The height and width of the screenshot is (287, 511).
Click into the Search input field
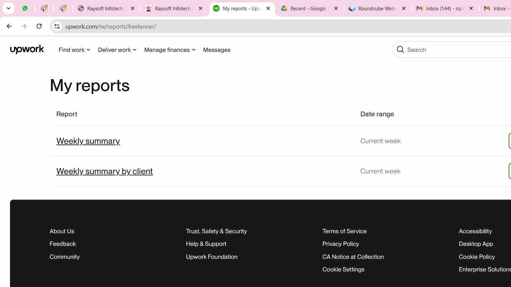pyautogui.click(x=457, y=49)
